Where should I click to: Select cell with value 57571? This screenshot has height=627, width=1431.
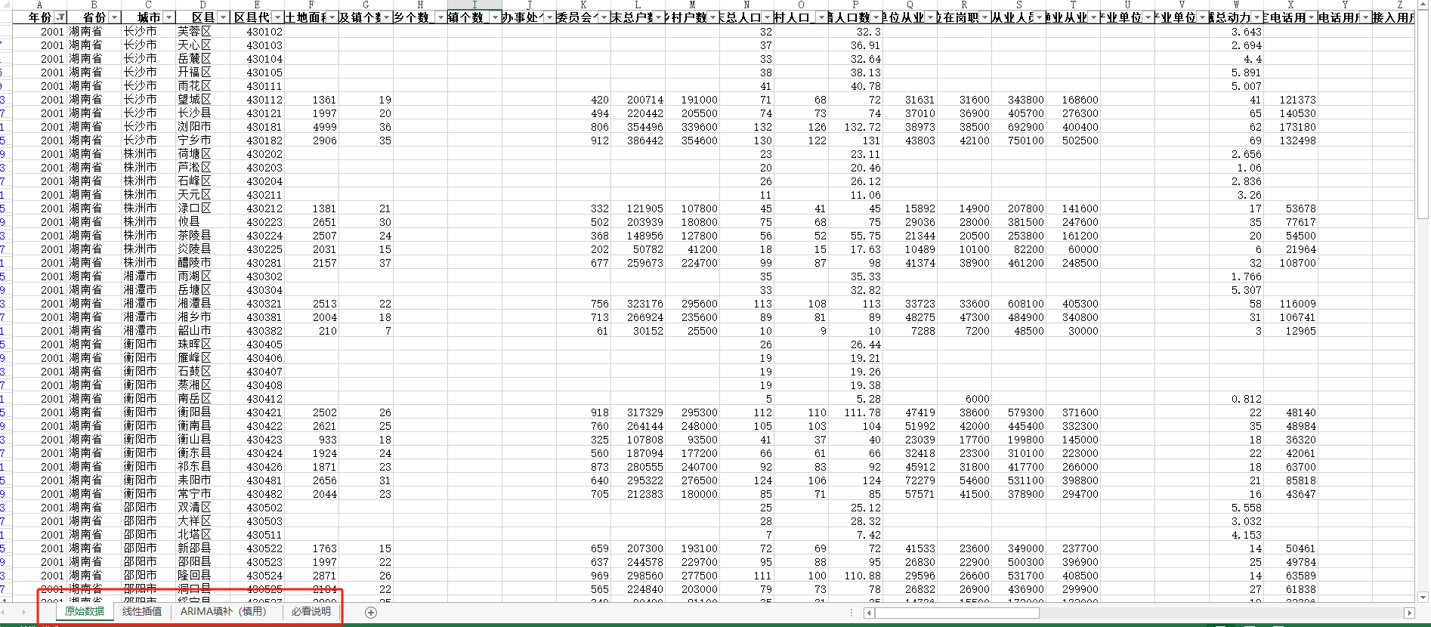click(910, 494)
